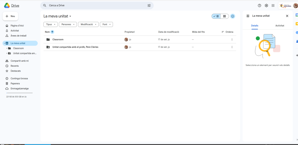Open the Google apps grid launcher
This screenshot has width=298, height=145.
tap(273, 6)
